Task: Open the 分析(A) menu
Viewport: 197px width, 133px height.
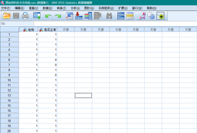Action: 75,8
